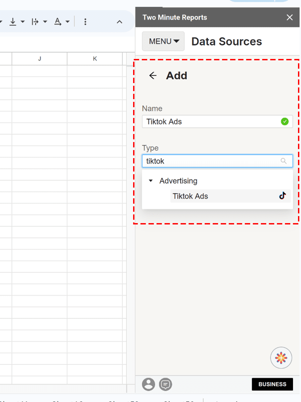301x402 pixels.
Task: Open the MENU dropdown
Action: coord(163,41)
